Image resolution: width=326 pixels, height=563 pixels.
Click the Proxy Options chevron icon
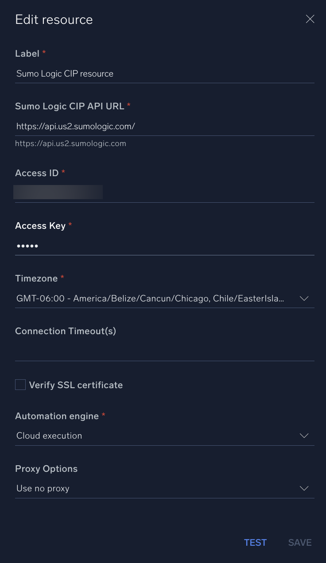(x=304, y=488)
